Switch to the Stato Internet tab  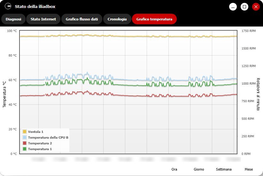(x=43, y=19)
